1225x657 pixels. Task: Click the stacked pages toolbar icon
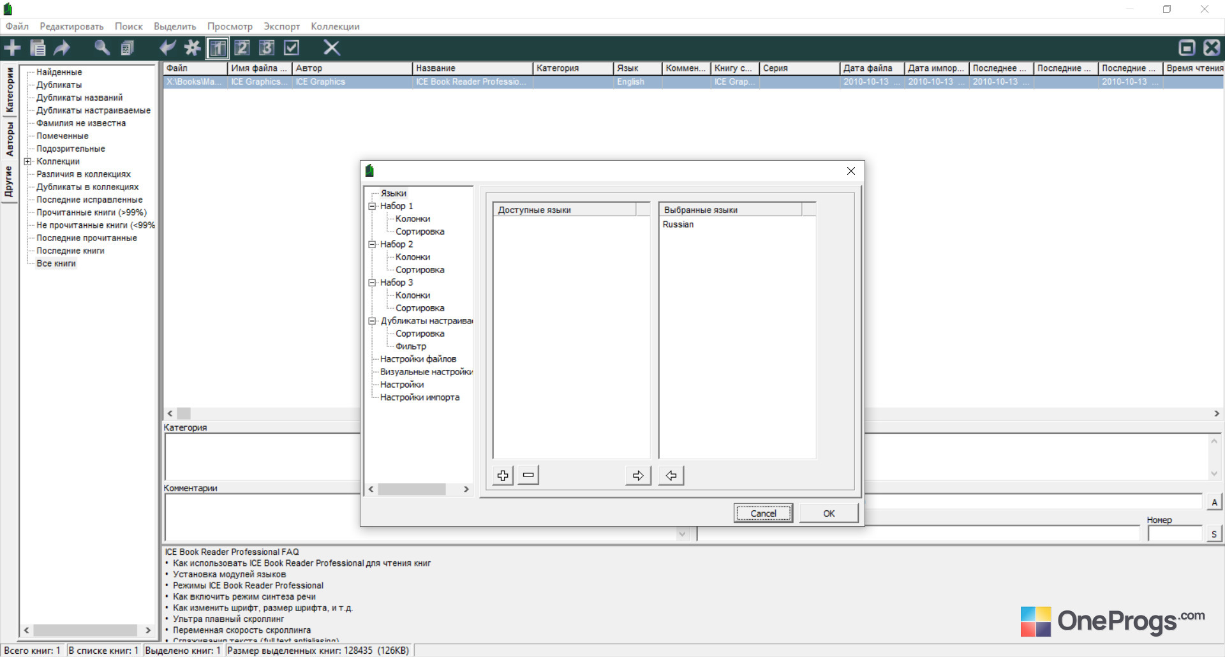tap(128, 48)
